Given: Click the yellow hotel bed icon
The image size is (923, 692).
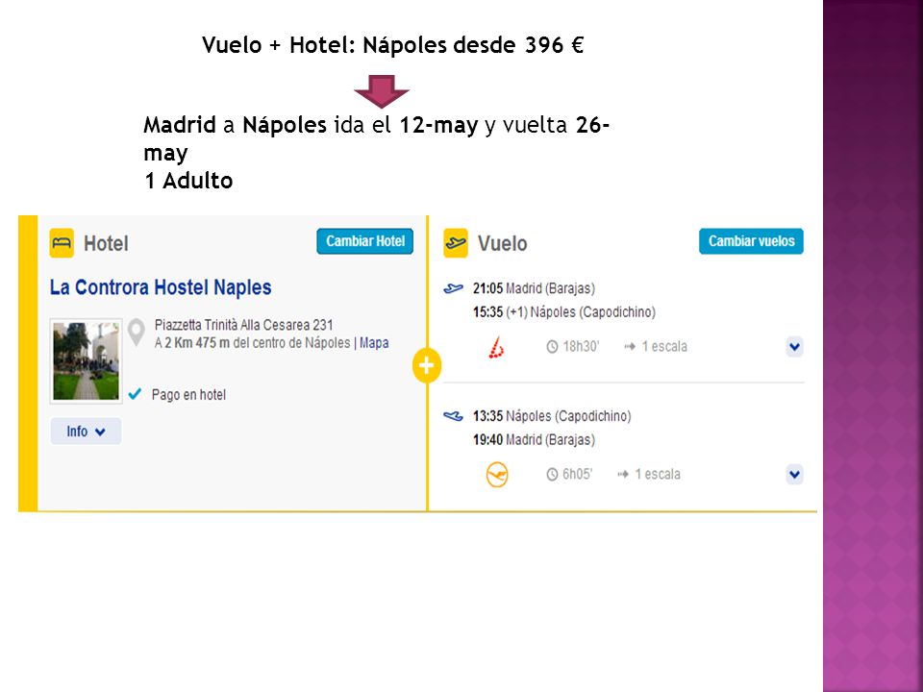Looking at the screenshot, I should (62, 243).
